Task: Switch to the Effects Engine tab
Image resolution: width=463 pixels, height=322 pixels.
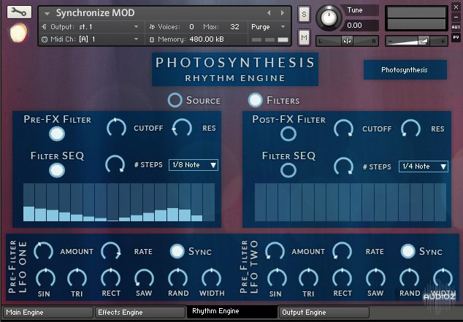Action: [140, 313]
